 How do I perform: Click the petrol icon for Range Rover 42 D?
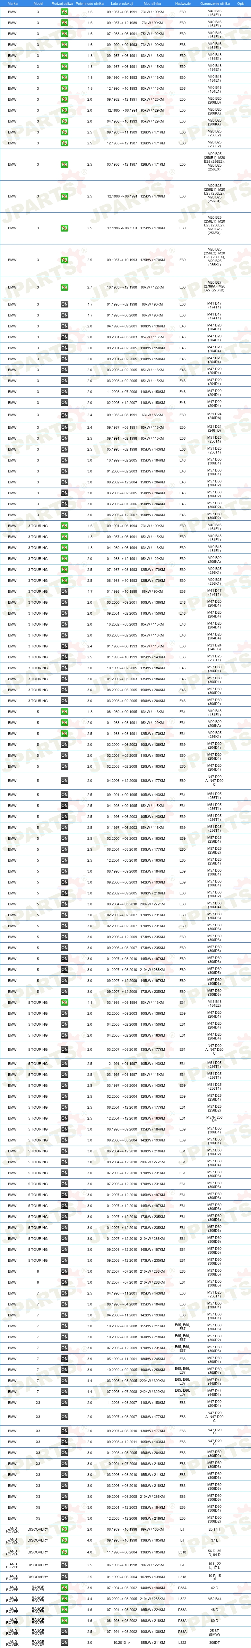pyautogui.click(x=65, y=1588)
